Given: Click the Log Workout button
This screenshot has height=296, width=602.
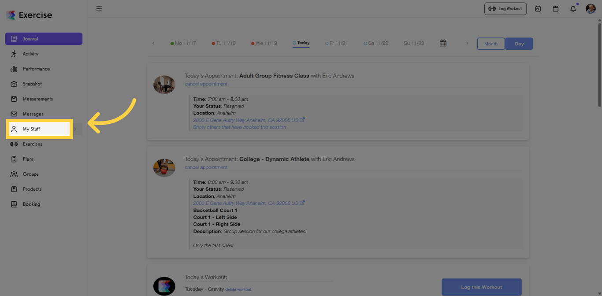Looking at the screenshot, I should click(505, 9).
